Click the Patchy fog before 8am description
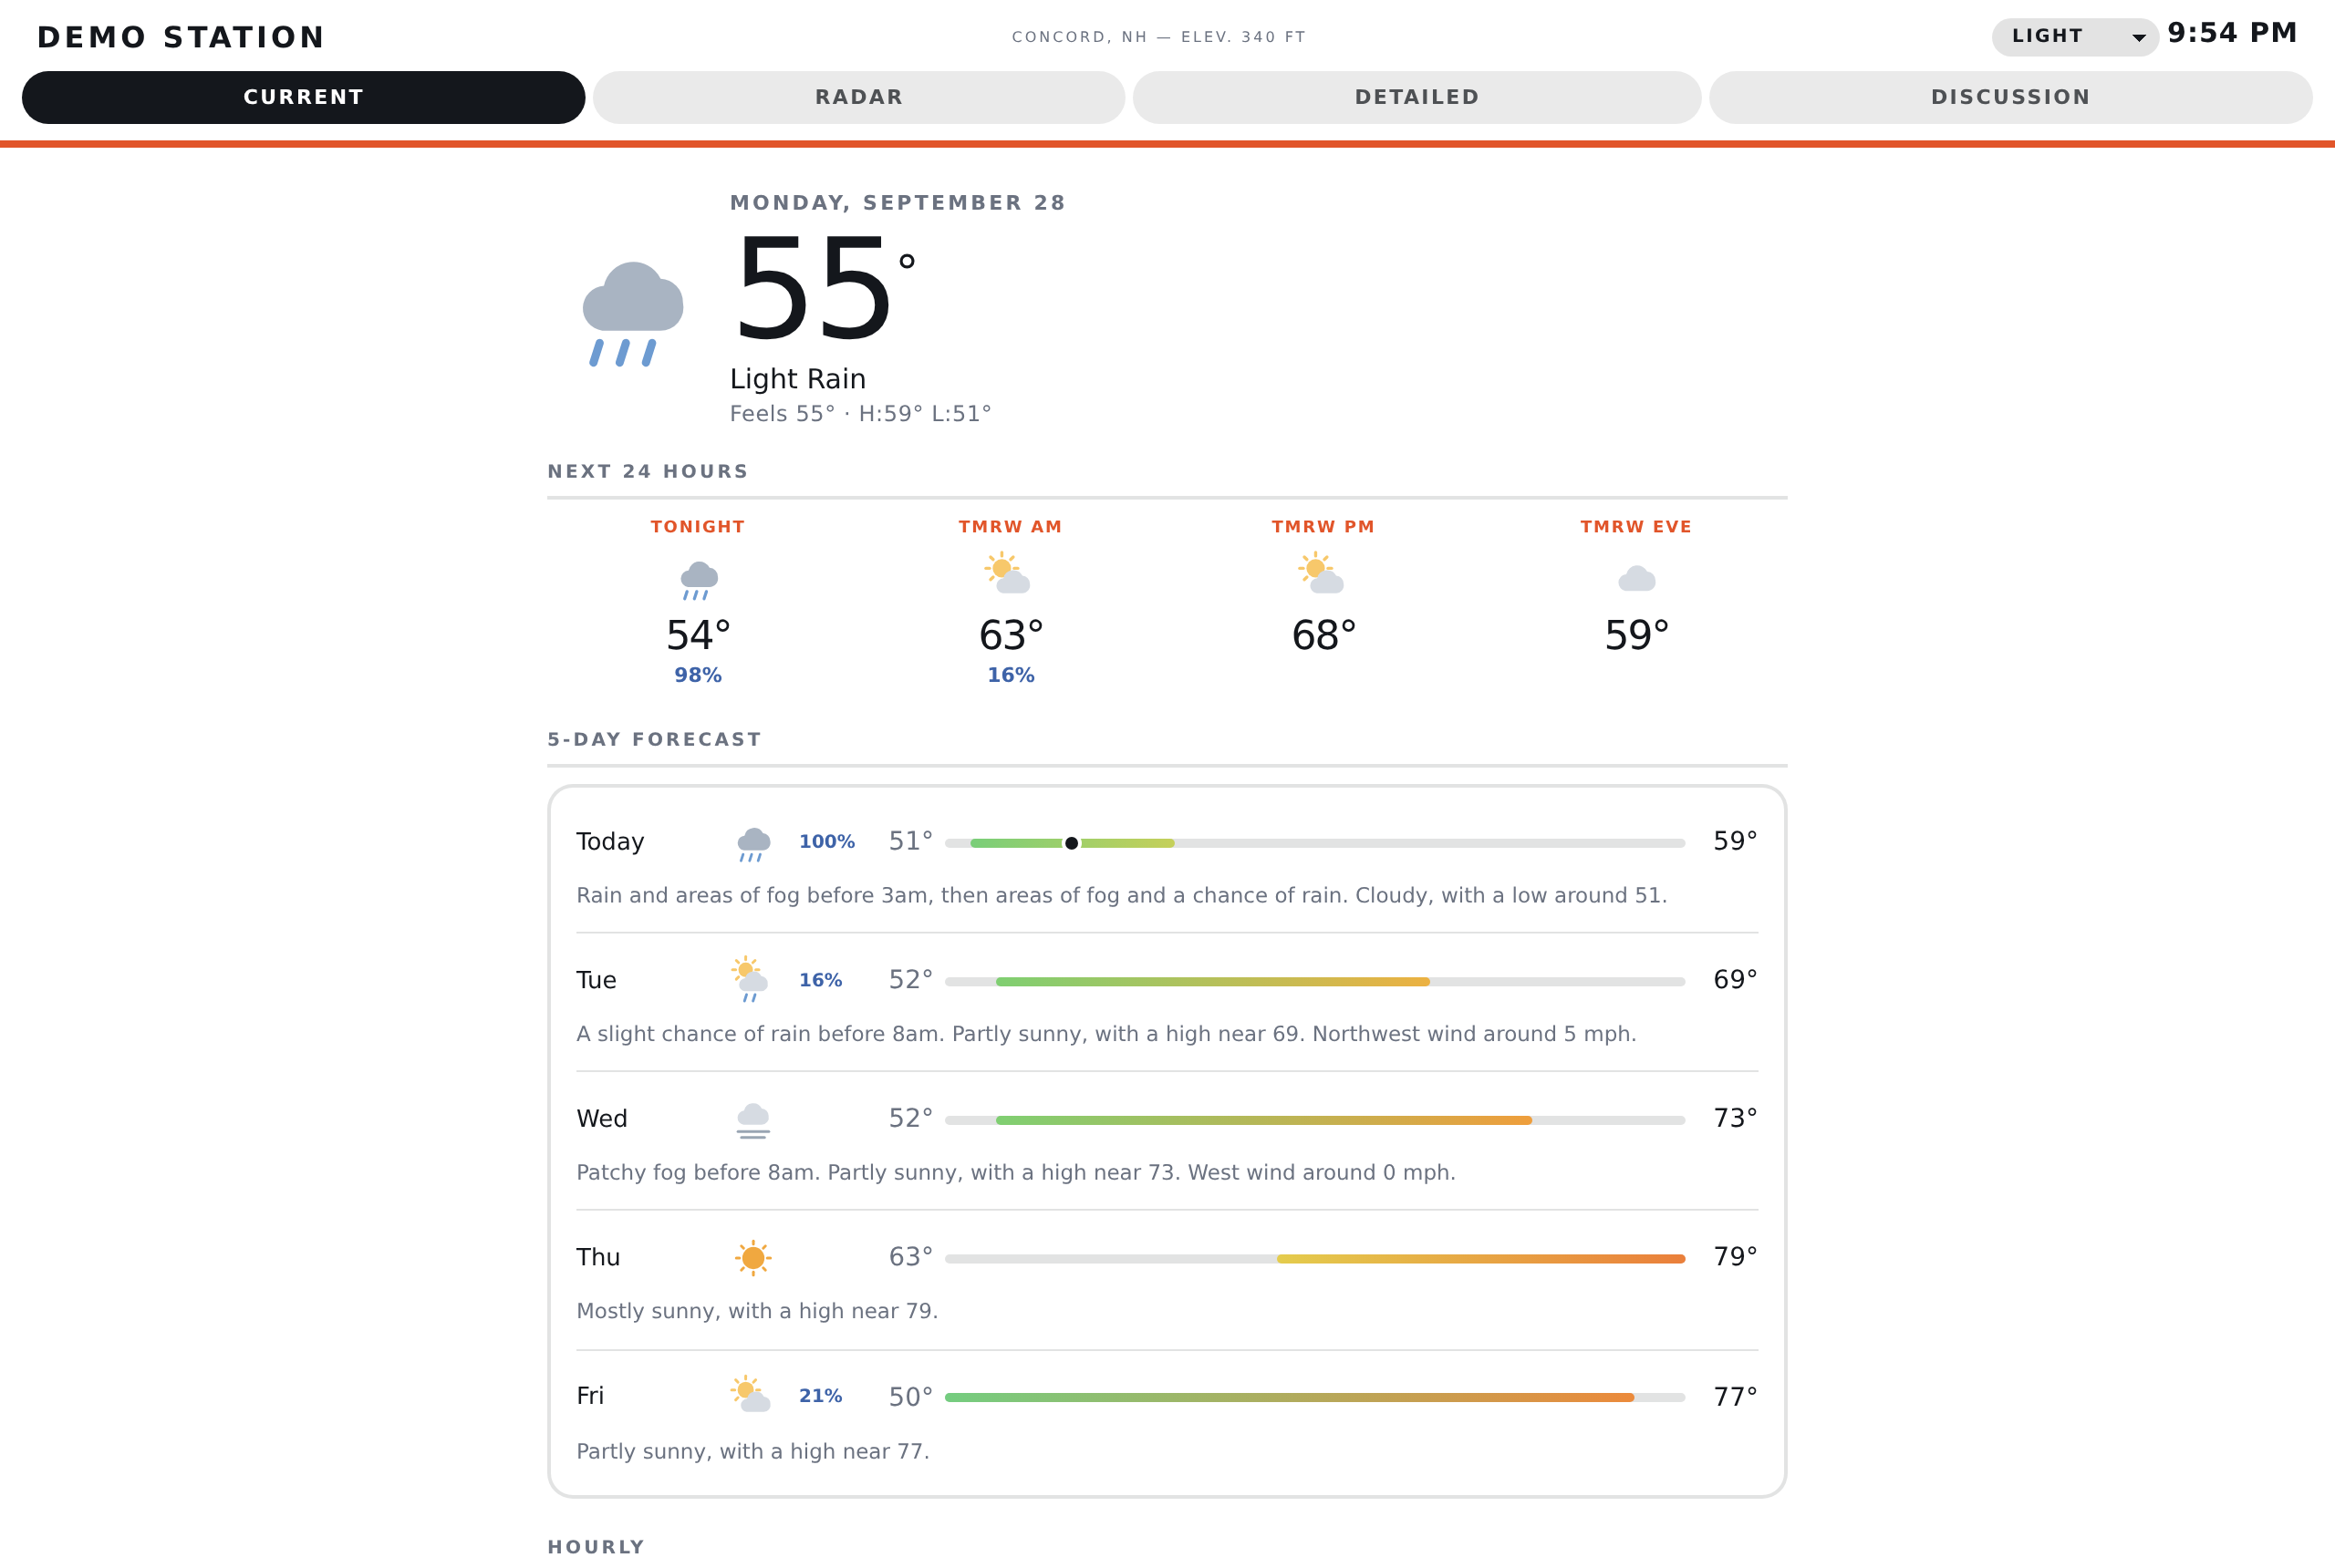The width and height of the screenshot is (2335, 1568). tap(1015, 1173)
